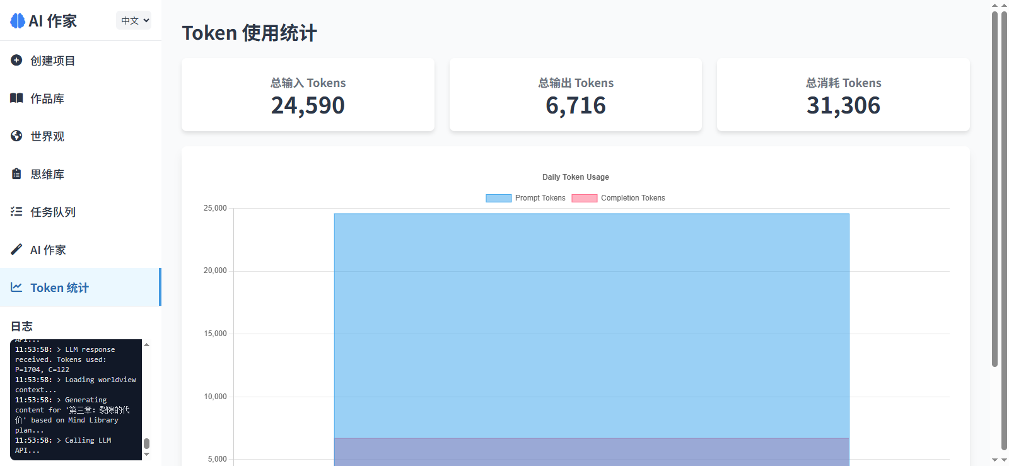Go to 作品库 in the sidebar
Viewport: 1009px width, 466px height.
tap(81, 98)
